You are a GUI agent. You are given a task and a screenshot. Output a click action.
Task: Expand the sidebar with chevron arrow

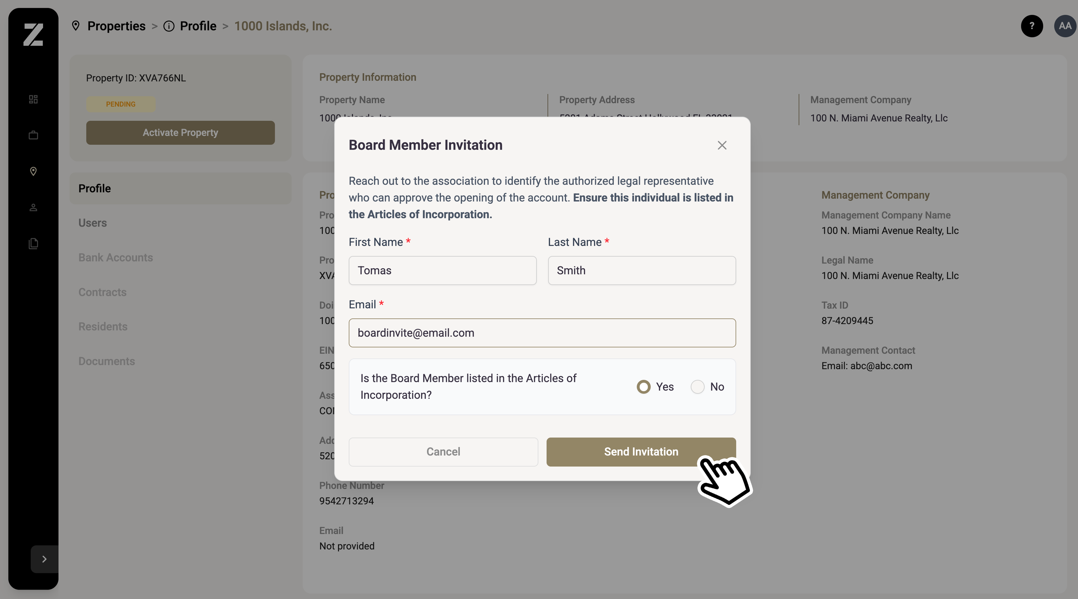[44, 559]
